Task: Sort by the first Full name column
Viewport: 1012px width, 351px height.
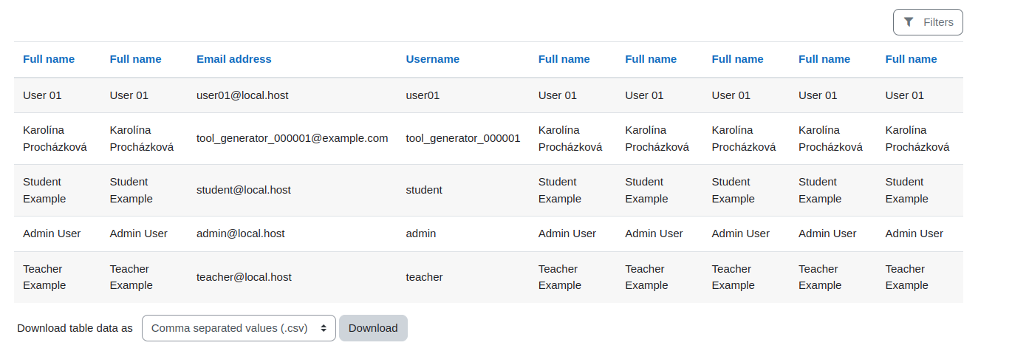Action: click(x=49, y=59)
